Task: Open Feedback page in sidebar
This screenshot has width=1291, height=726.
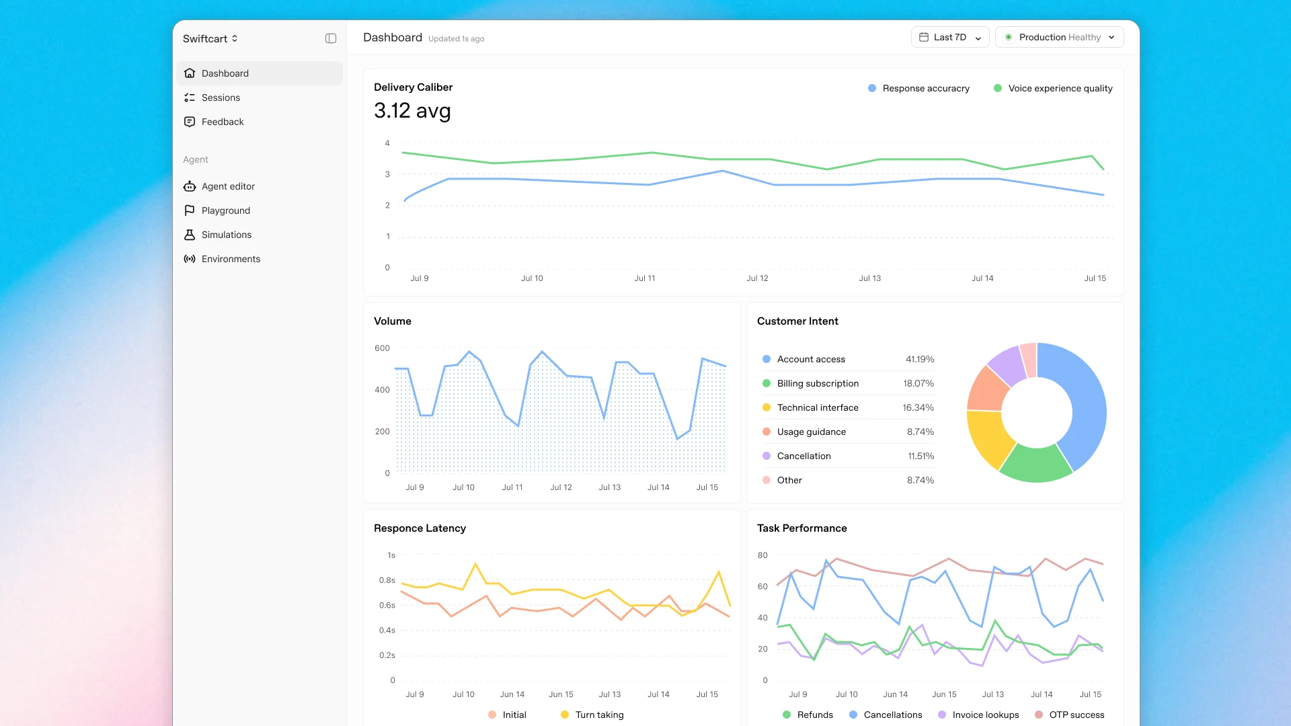Action: pyautogui.click(x=260, y=122)
